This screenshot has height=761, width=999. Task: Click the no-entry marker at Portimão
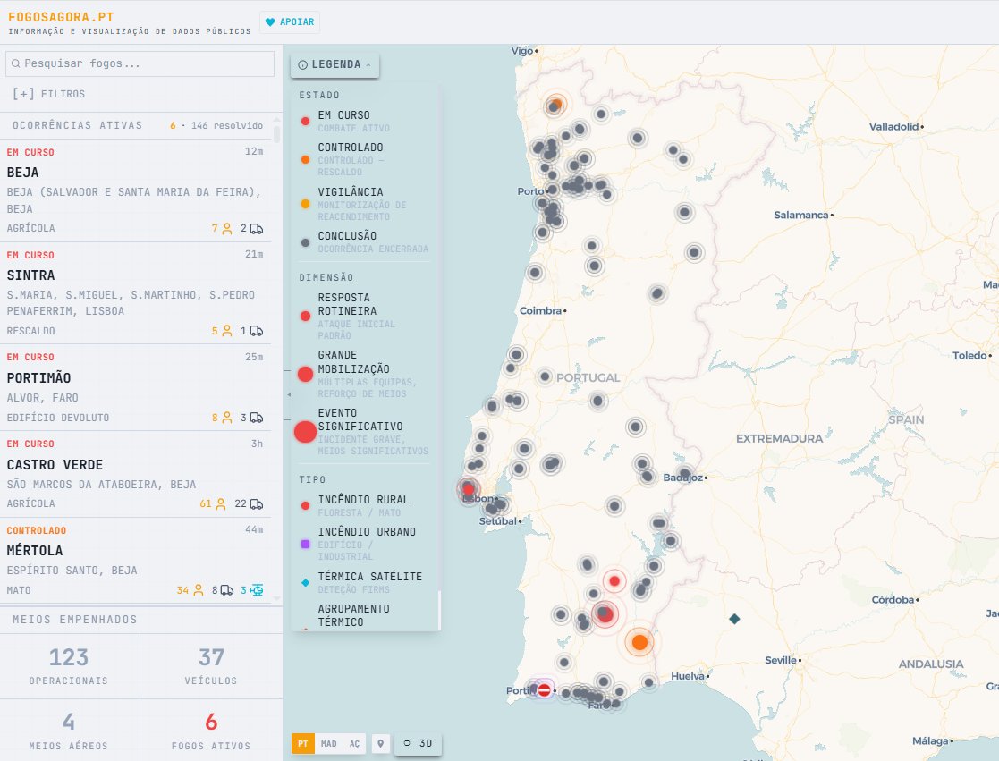[x=544, y=689]
